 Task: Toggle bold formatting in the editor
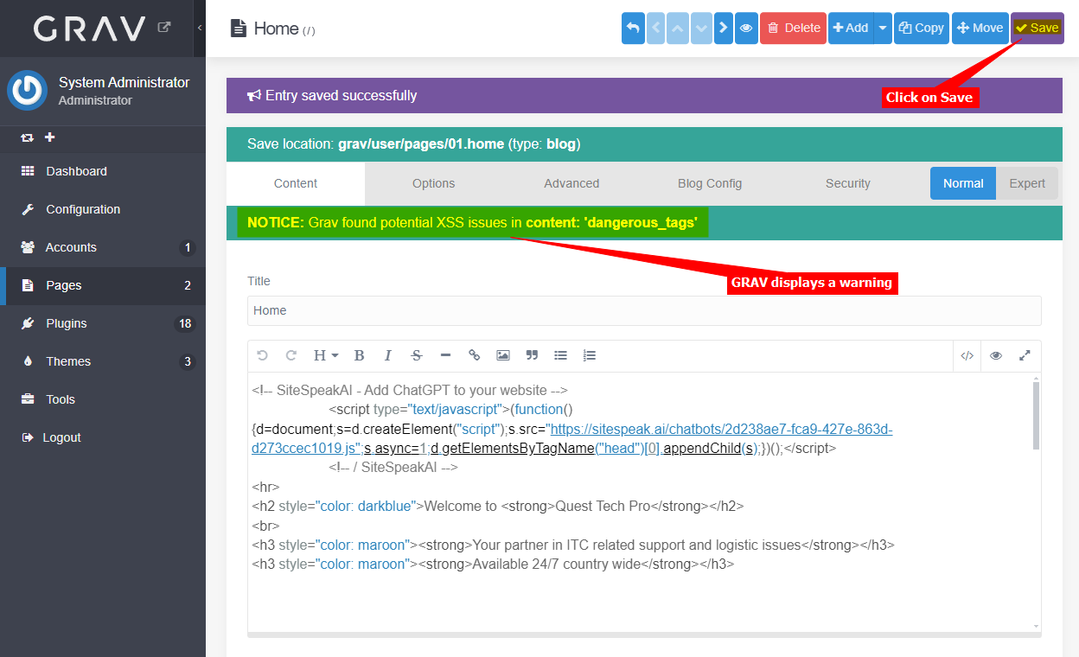360,355
